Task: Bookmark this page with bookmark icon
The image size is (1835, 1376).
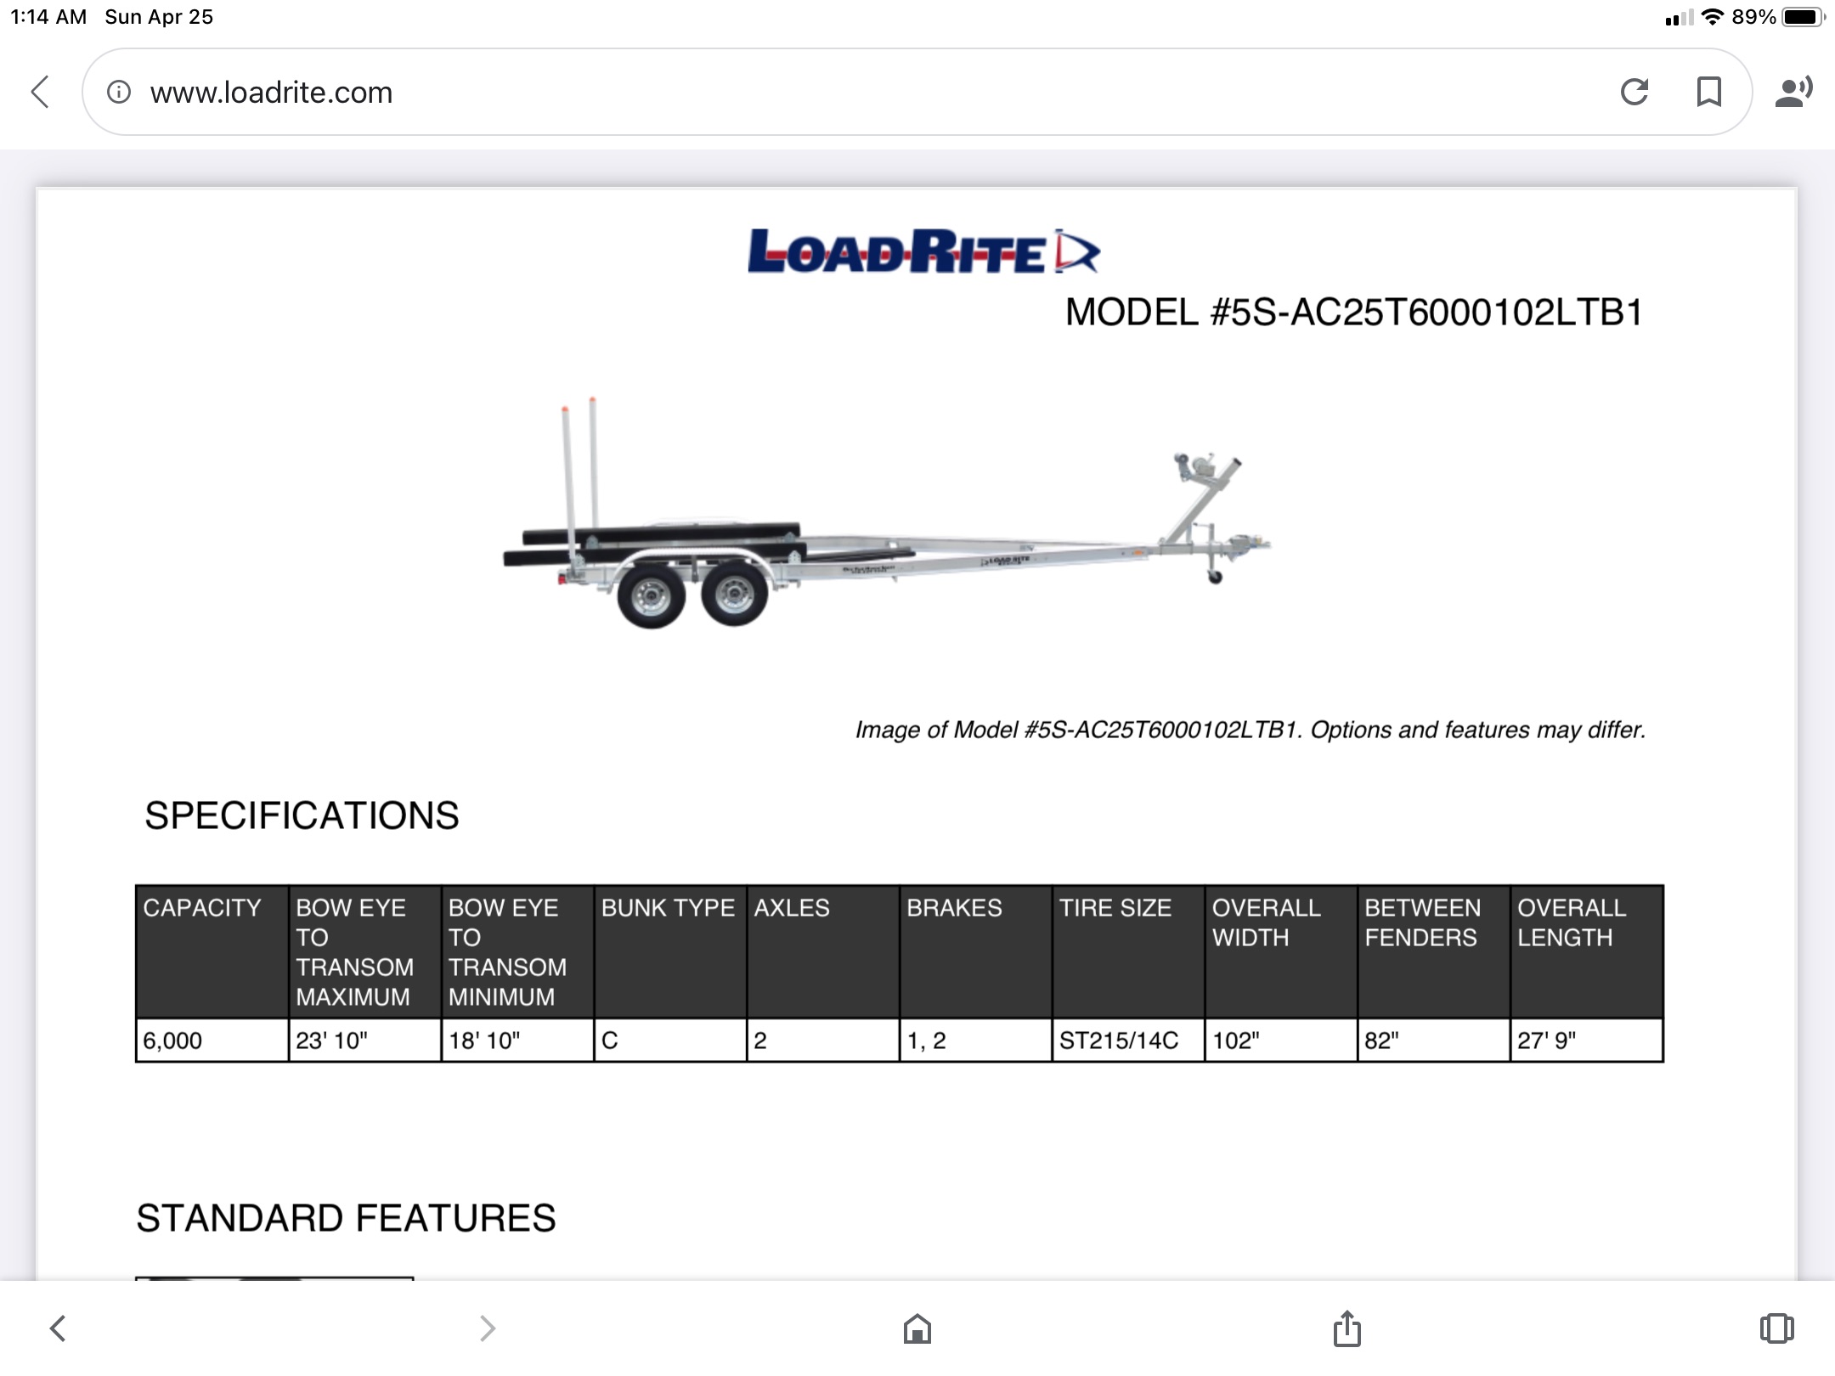Action: point(1708,92)
